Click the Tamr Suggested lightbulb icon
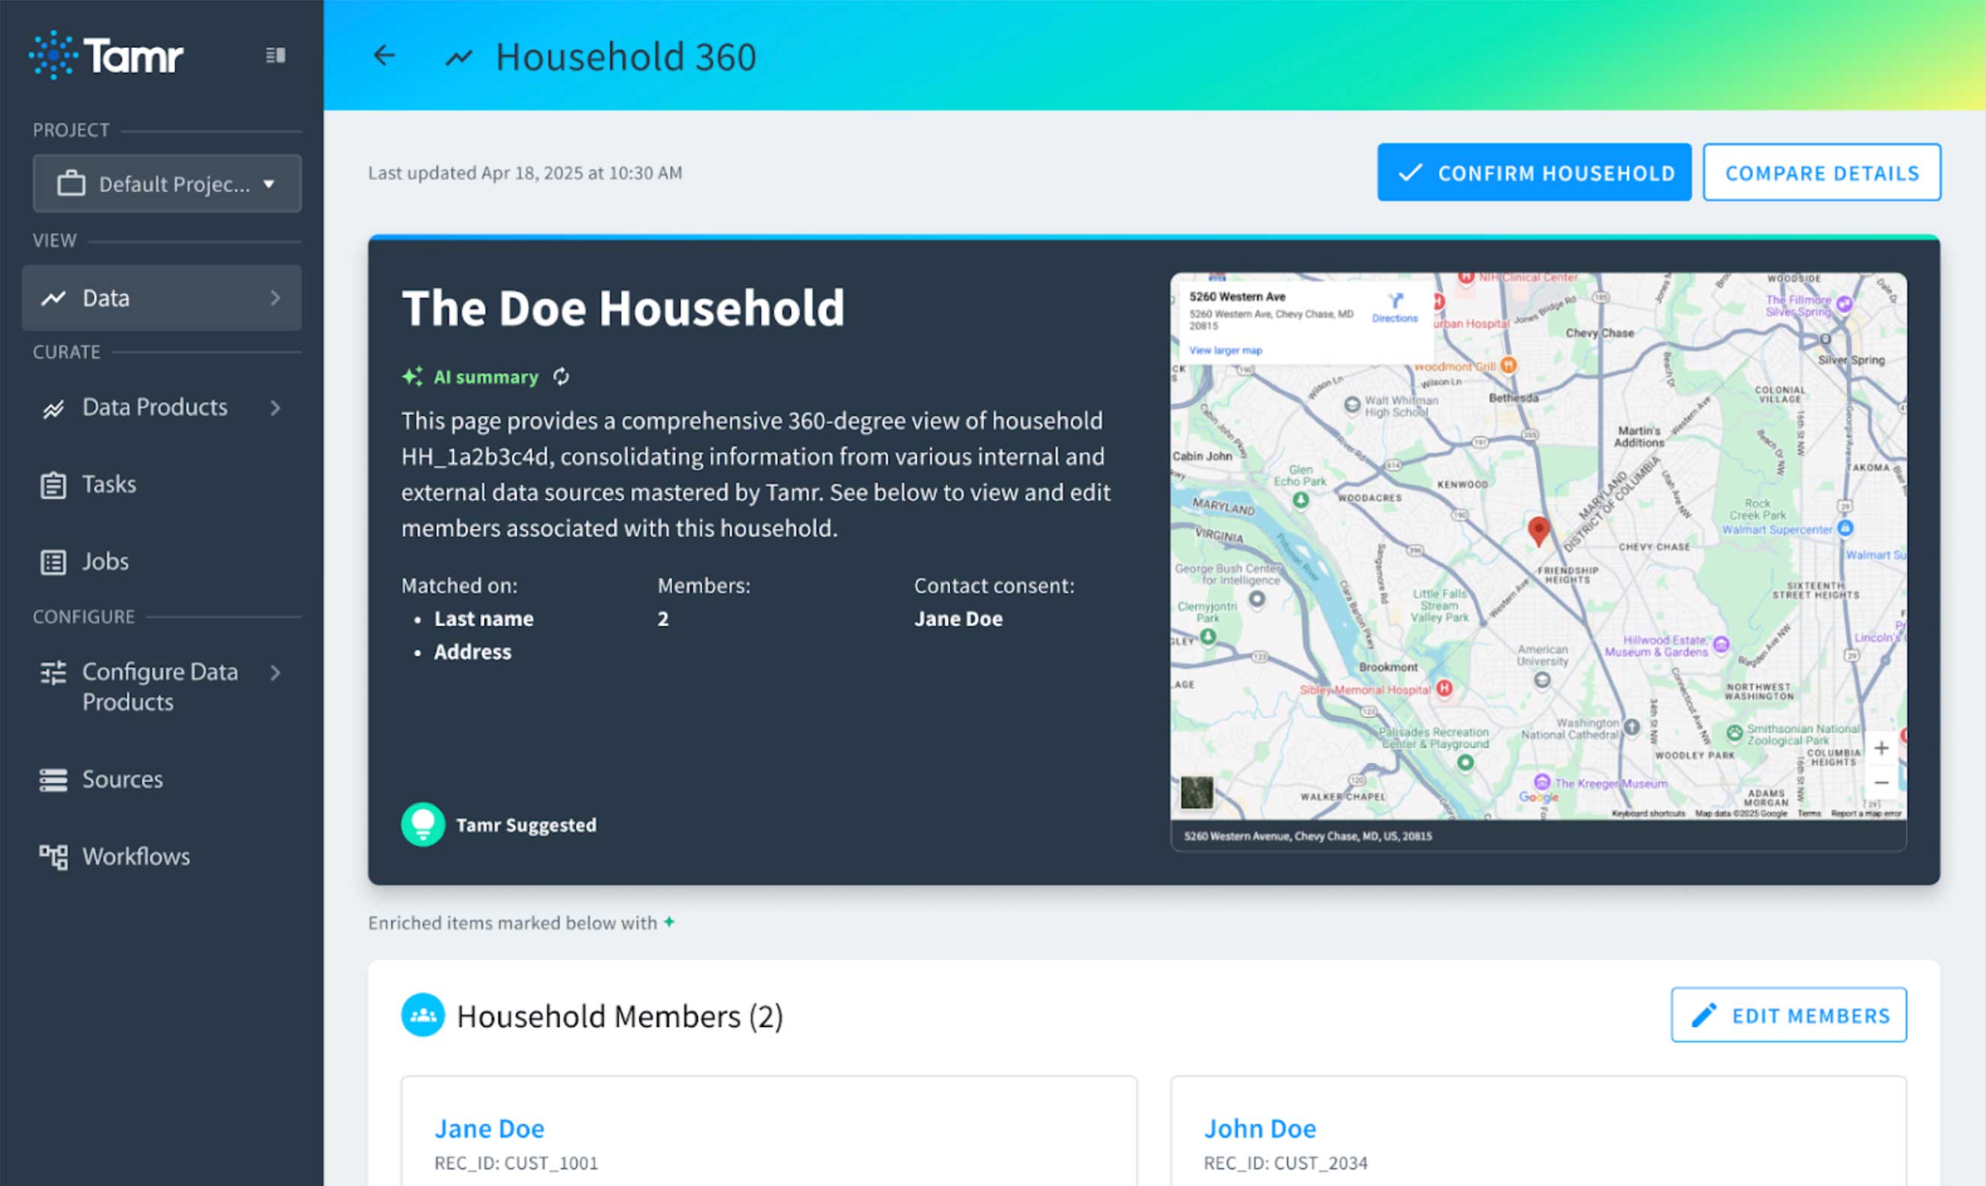The width and height of the screenshot is (1986, 1186). coord(422,824)
